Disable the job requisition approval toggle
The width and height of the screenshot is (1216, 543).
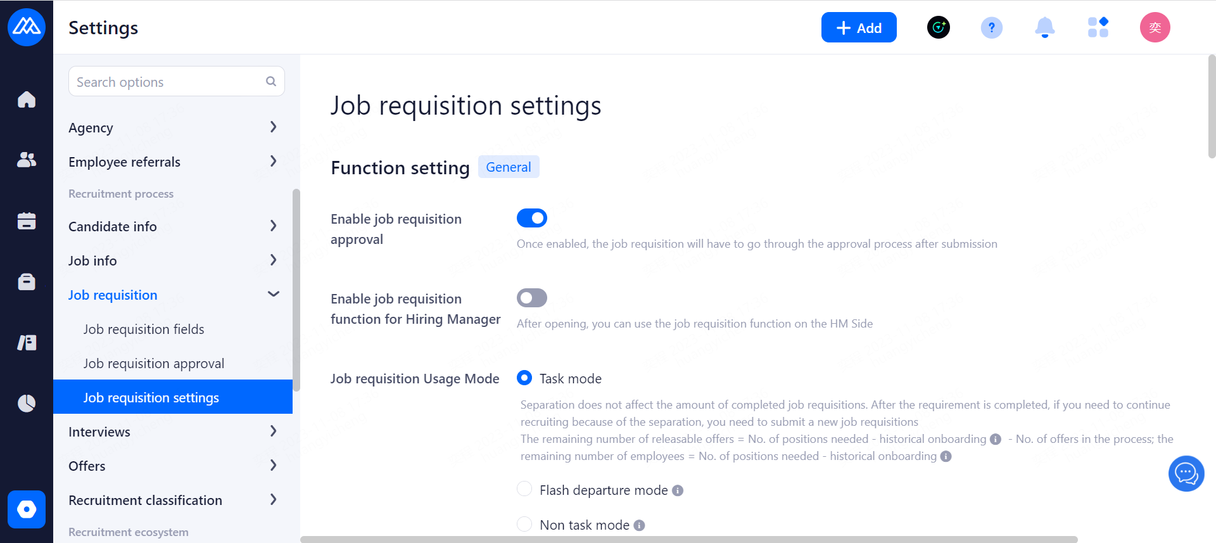(x=532, y=218)
